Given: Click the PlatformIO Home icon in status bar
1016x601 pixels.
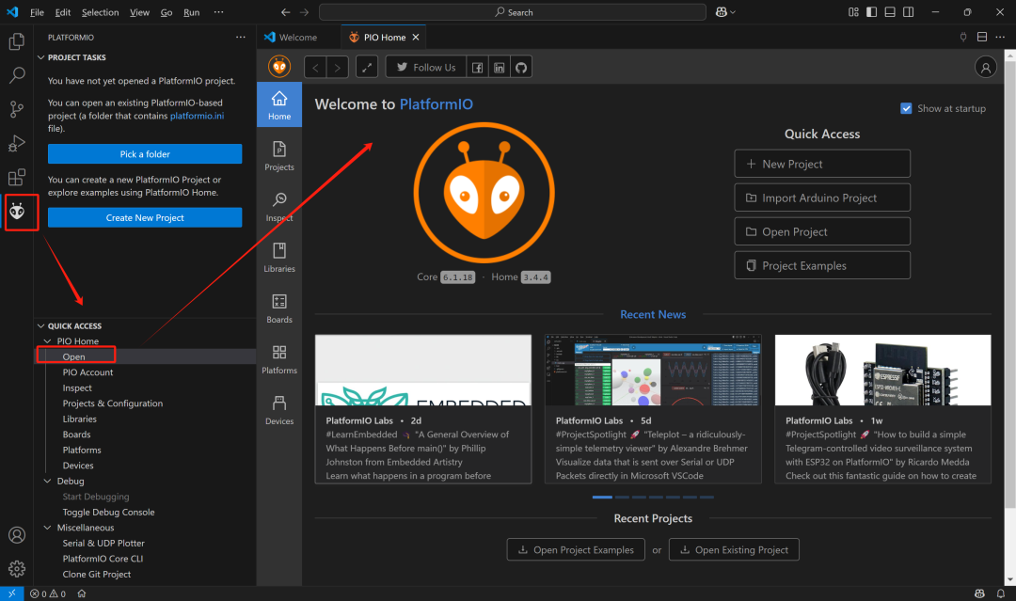Looking at the screenshot, I should 81,593.
